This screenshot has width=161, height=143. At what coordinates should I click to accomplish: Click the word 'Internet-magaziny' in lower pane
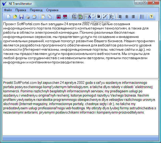tap(34, 104)
